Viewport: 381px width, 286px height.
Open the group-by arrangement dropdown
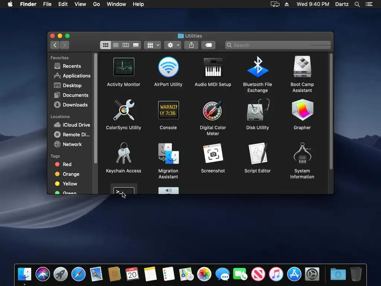coord(153,45)
